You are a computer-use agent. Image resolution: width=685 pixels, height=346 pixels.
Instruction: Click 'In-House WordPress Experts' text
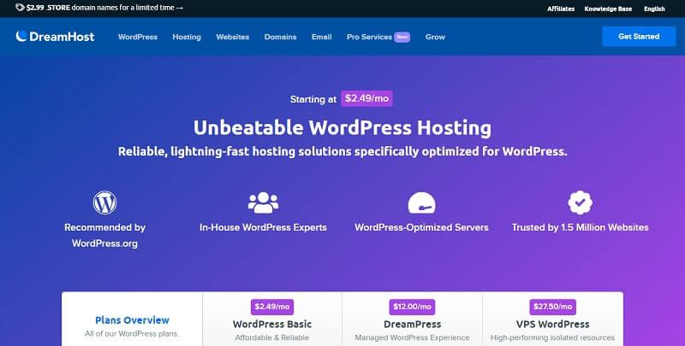point(263,227)
